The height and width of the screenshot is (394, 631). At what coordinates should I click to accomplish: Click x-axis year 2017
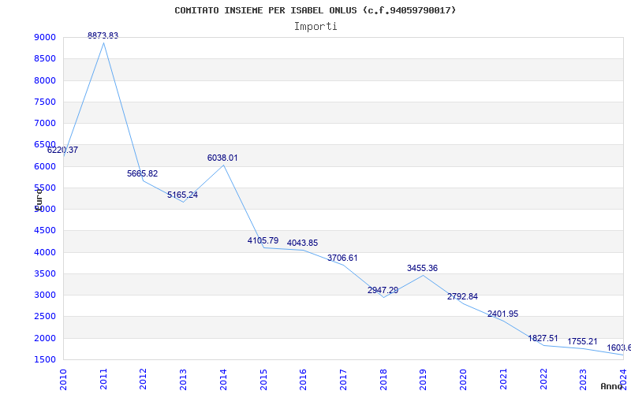click(x=343, y=379)
